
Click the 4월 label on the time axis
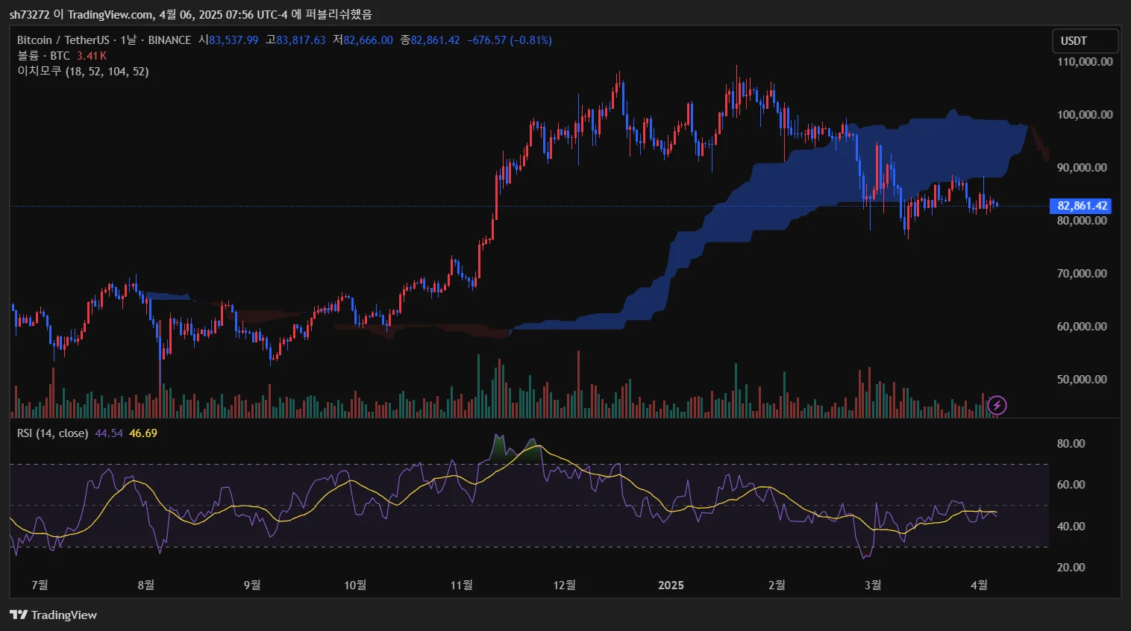[x=979, y=585]
